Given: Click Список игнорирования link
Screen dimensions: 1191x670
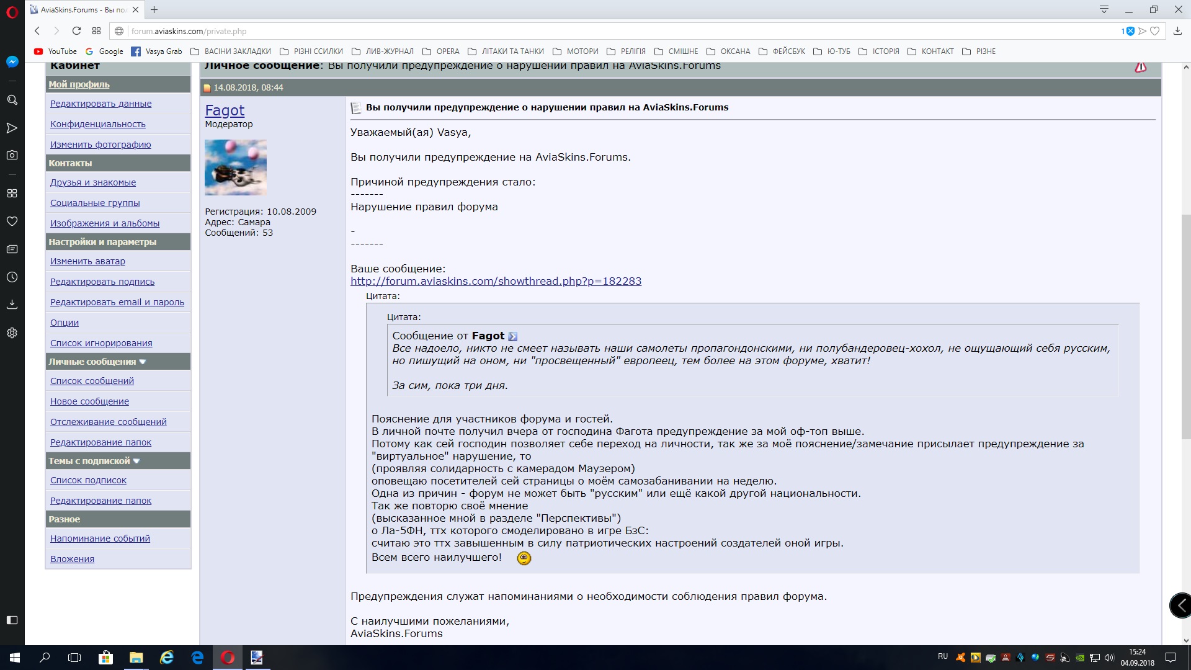Looking at the screenshot, I should coord(101,343).
